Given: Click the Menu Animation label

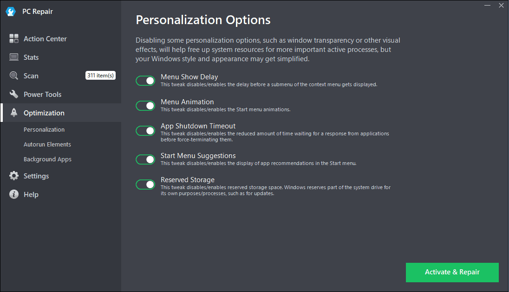Looking at the screenshot, I should point(187,102).
